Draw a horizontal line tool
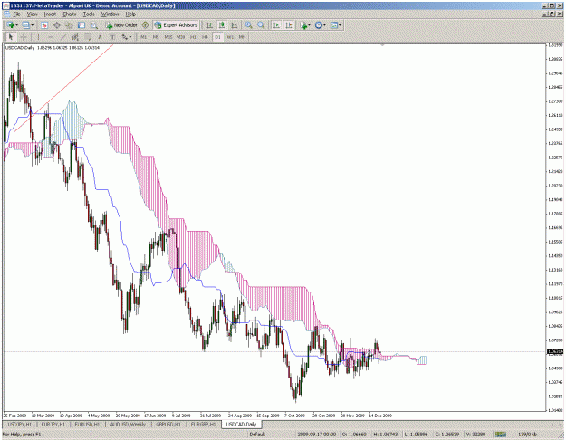This screenshot has height=440, width=566. 51,37
